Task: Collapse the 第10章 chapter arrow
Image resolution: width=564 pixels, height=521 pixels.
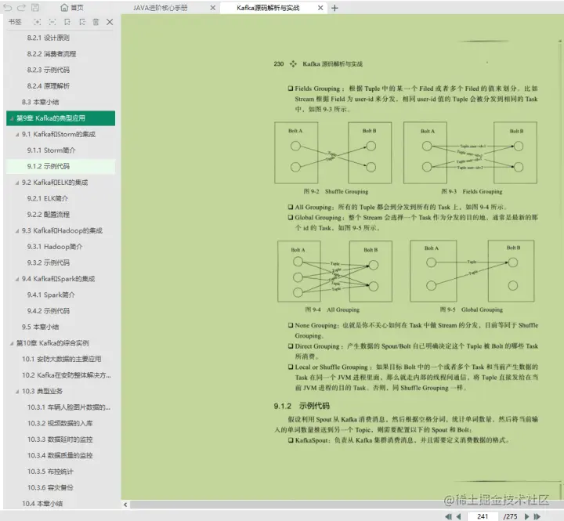Action: click(12, 344)
